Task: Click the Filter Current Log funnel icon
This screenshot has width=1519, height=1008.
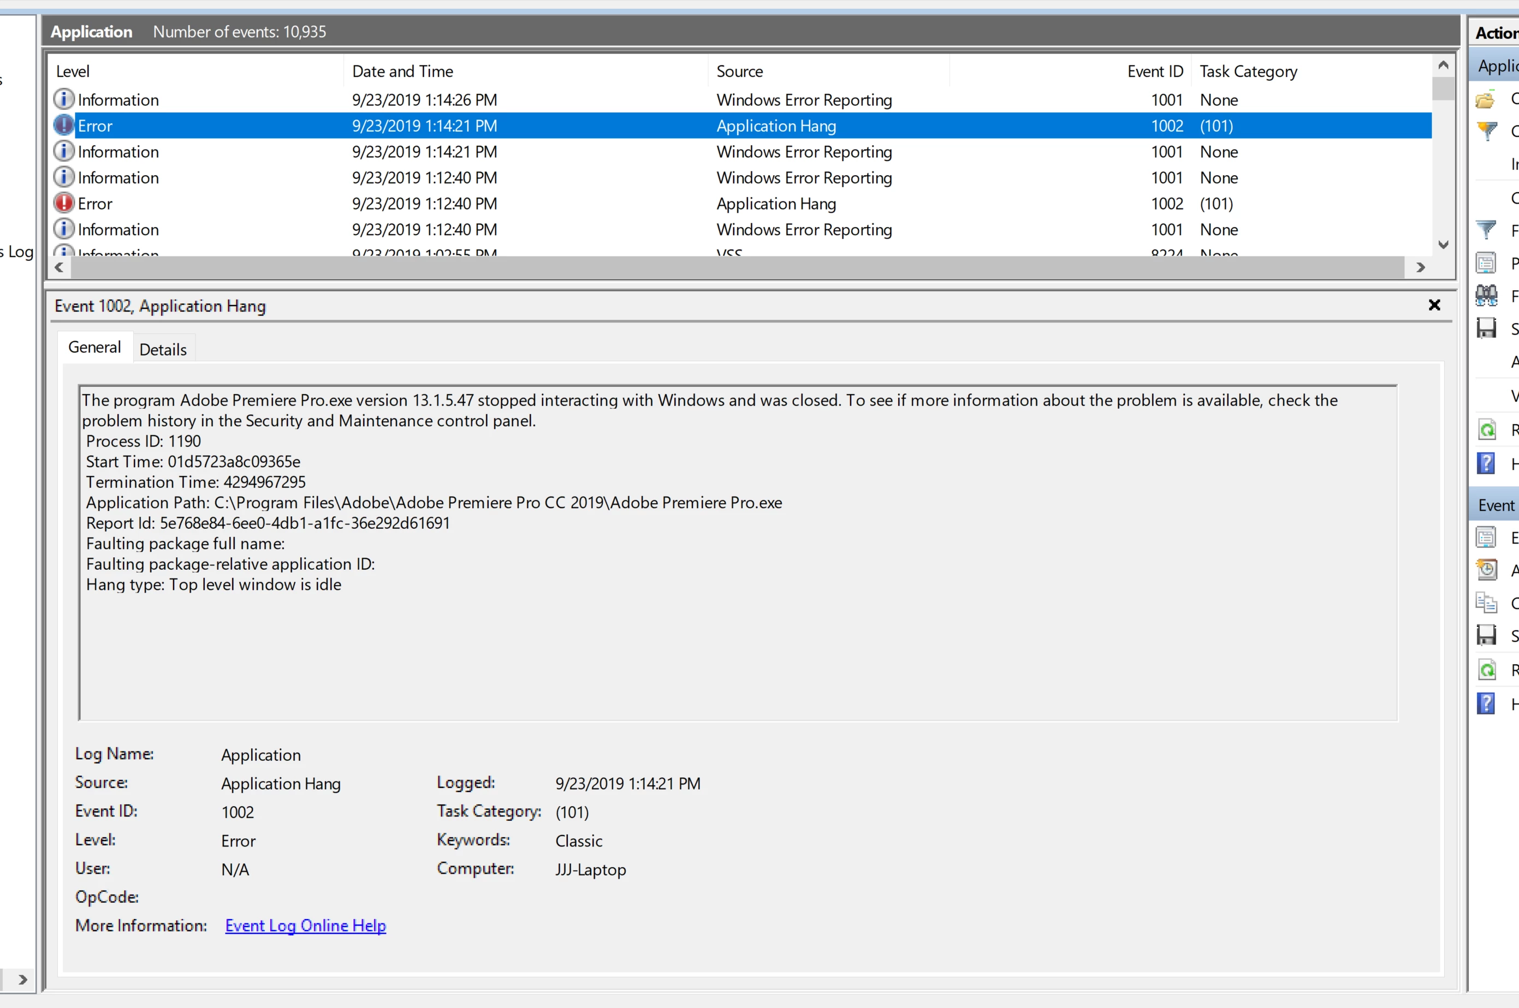Action: tap(1486, 230)
